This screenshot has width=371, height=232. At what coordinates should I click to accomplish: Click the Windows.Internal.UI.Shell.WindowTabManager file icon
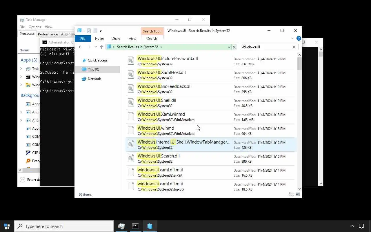[x=131, y=144]
